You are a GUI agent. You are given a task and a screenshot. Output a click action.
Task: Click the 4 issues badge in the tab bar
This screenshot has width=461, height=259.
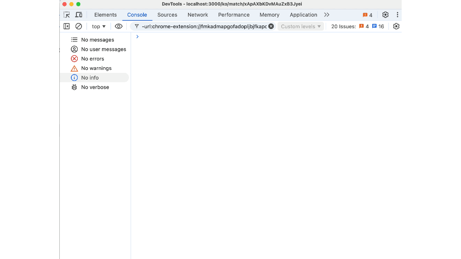[x=368, y=15]
